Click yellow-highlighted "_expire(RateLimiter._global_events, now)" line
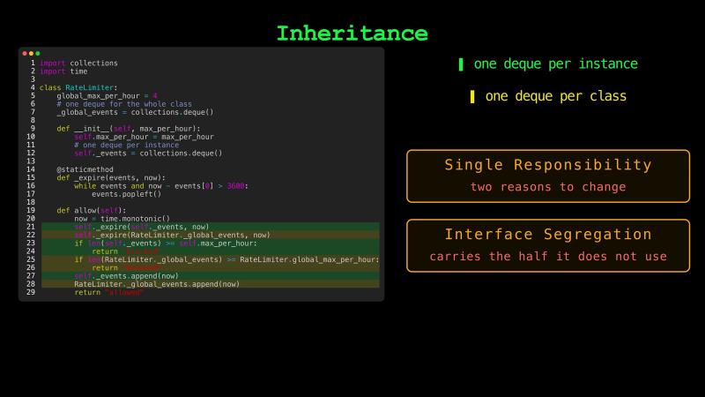The height and width of the screenshot is (397, 705). point(211,235)
